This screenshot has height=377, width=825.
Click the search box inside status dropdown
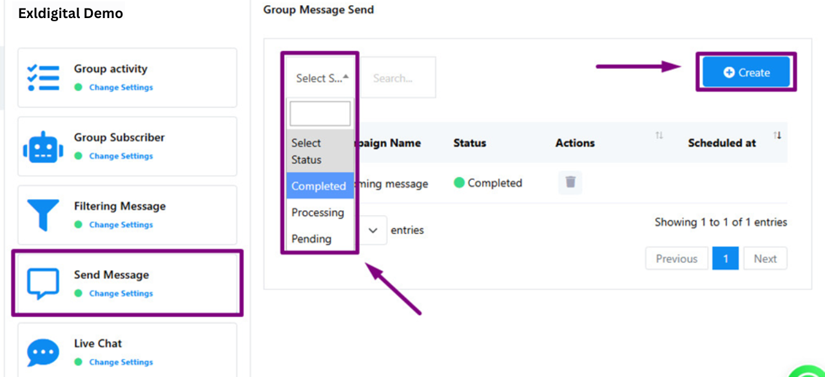point(320,113)
